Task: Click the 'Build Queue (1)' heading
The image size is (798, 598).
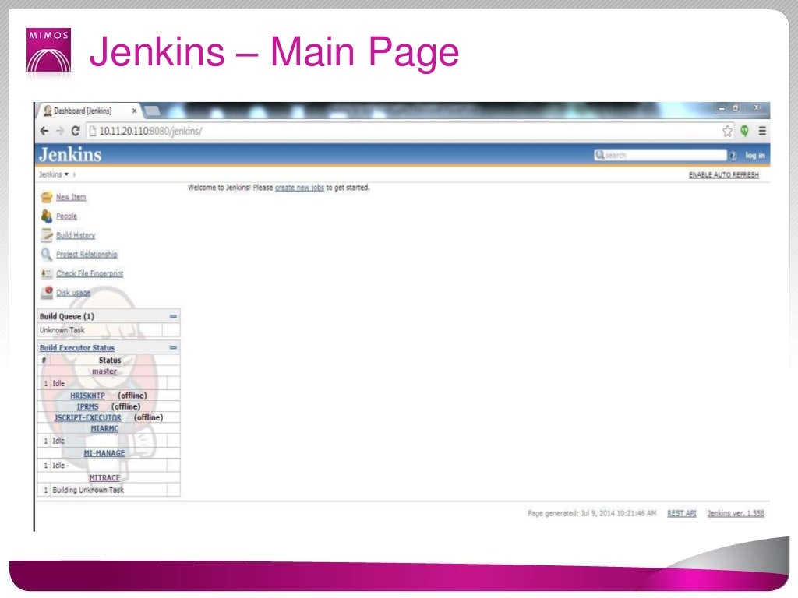Action: tap(67, 316)
